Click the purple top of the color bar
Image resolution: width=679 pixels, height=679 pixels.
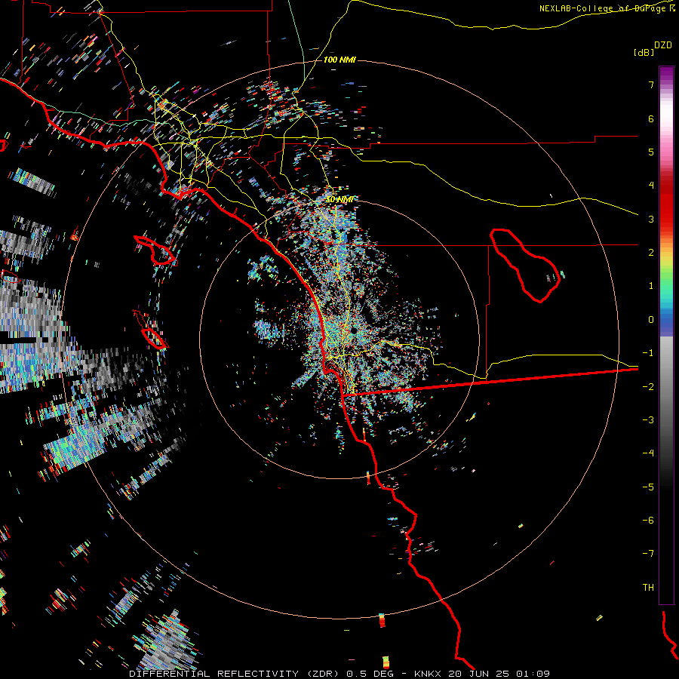[666, 74]
